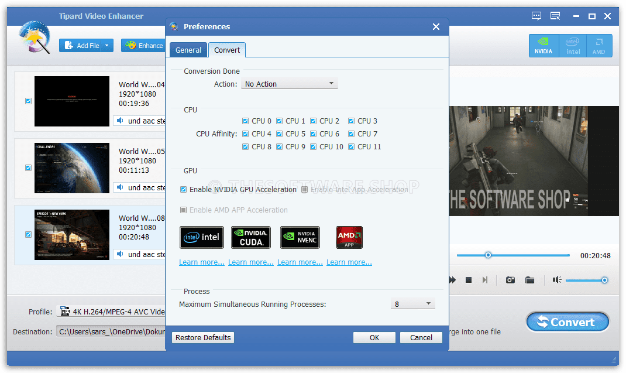
Task: Select Intel acceleration indicator
Action: pyautogui.click(x=573, y=46)
